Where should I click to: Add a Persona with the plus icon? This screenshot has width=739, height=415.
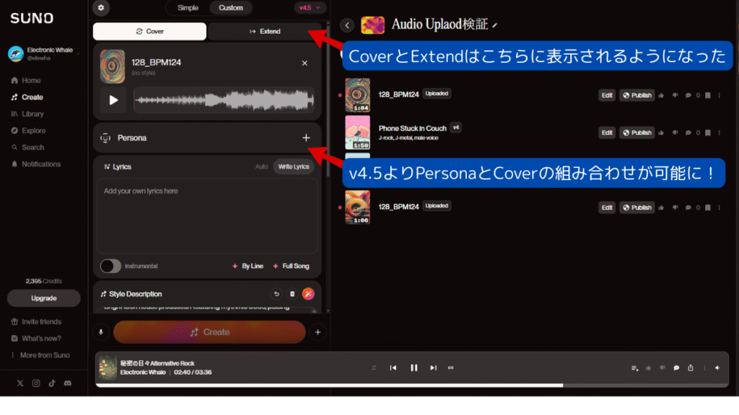(x=306, y=138)
